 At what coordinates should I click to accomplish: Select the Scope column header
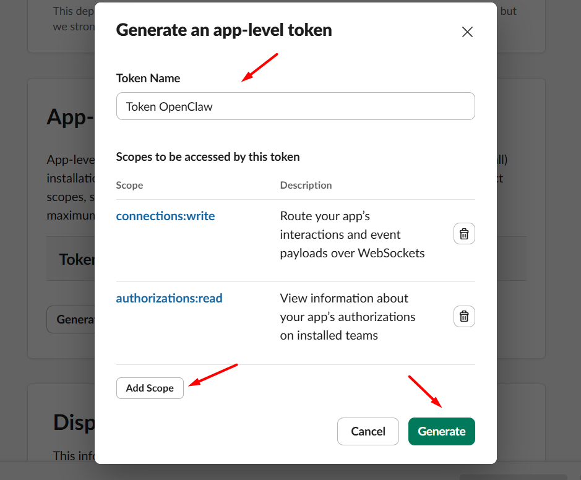[129, 185]
